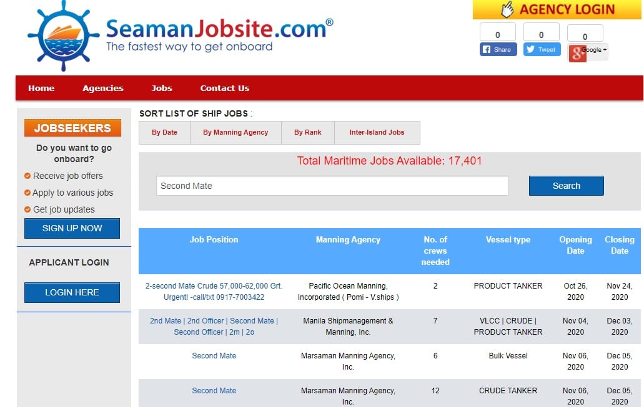Open the AGENCY LOGIN banner
644x407 pixels.
click(557, 9)
